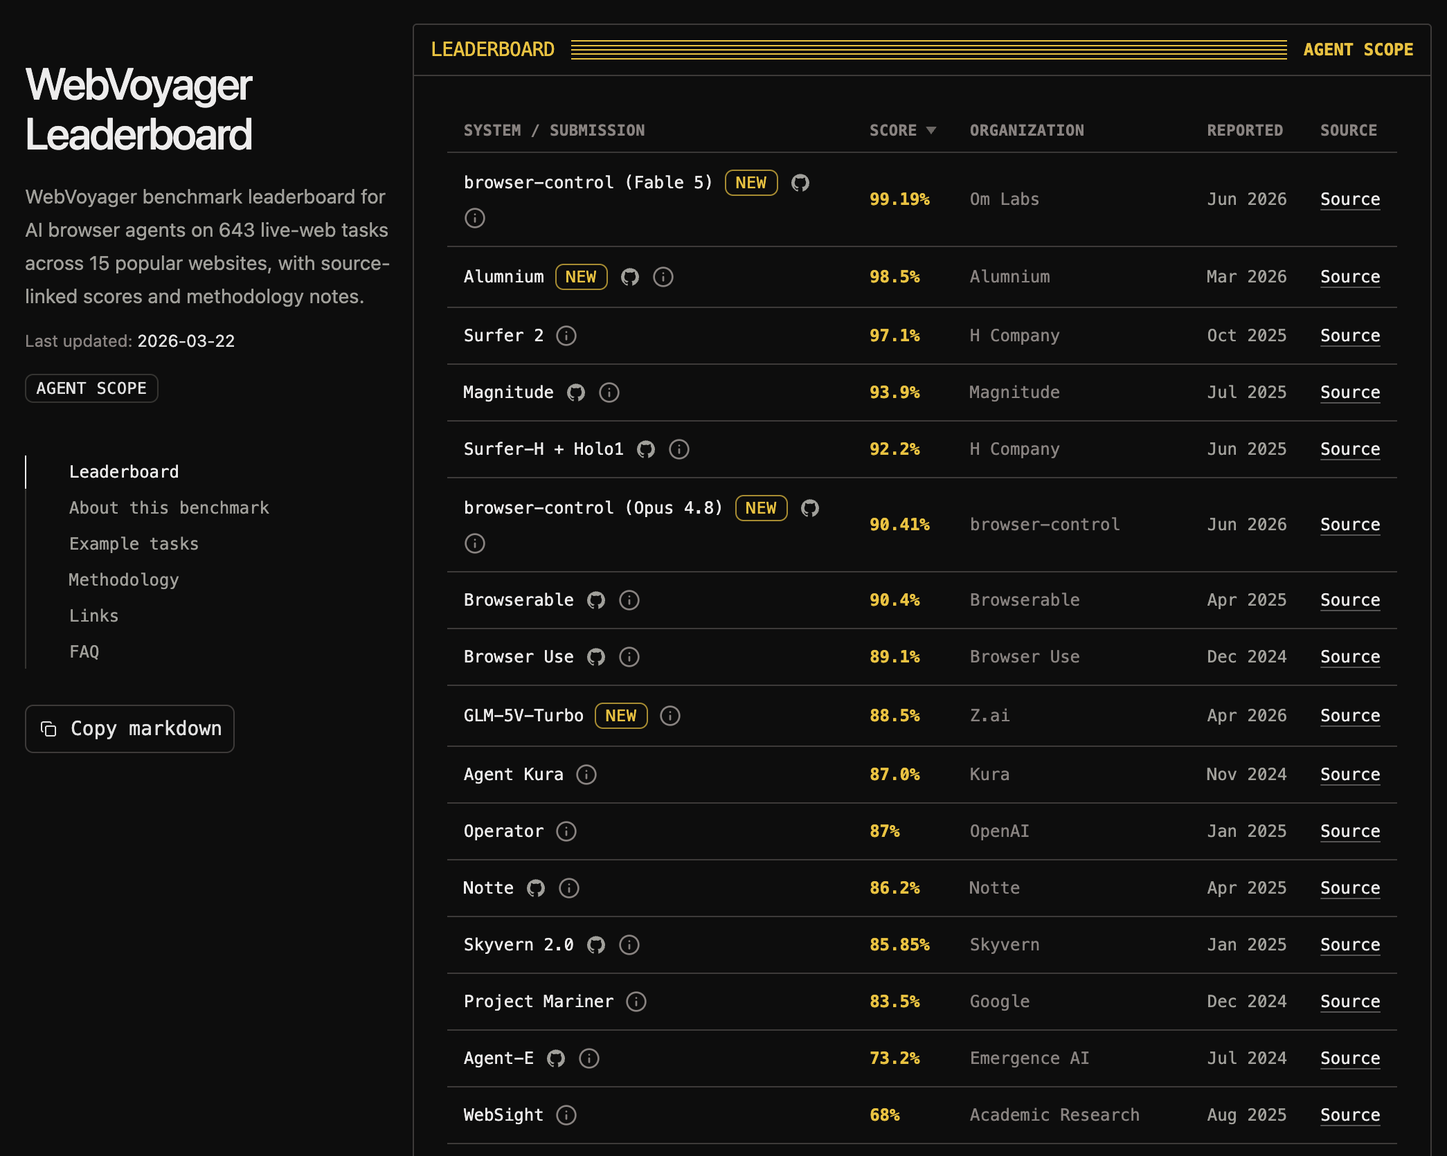Open Links section in sidebar

93,616
